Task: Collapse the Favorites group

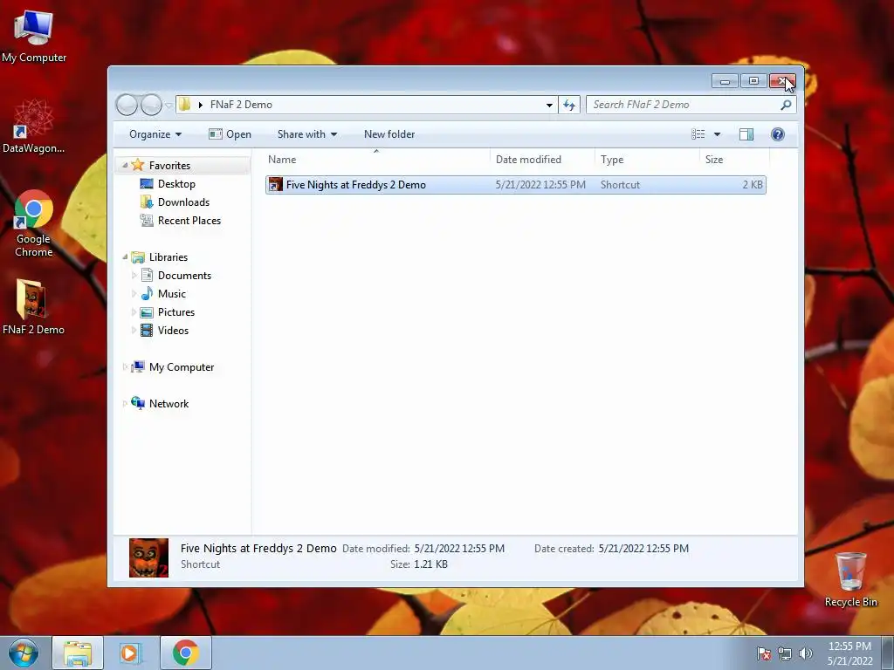Action: coord(125,165)
